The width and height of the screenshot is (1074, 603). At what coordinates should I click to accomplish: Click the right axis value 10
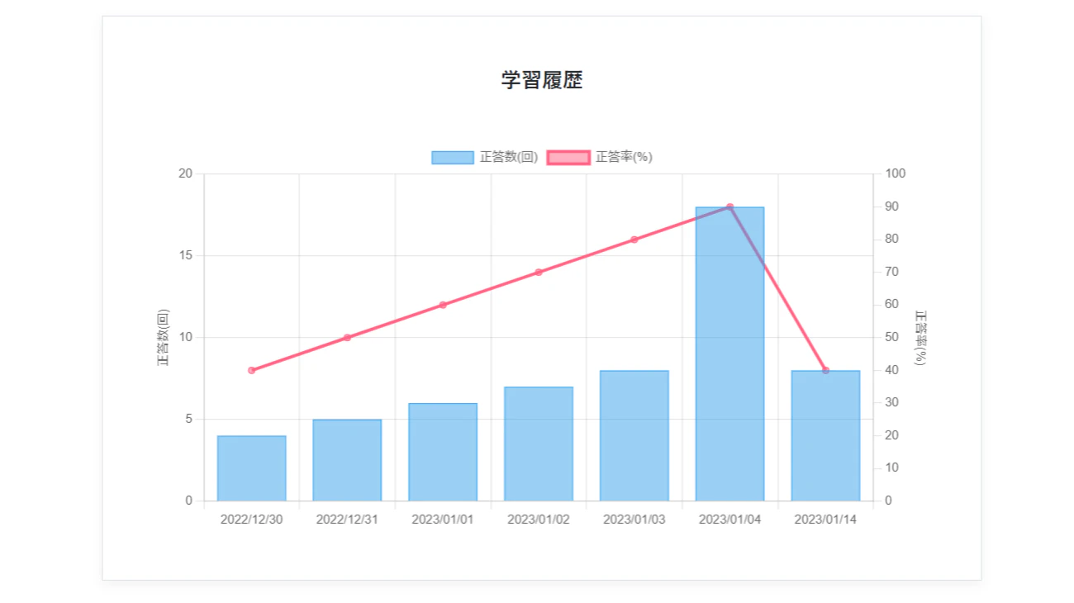tap(892, 468)
